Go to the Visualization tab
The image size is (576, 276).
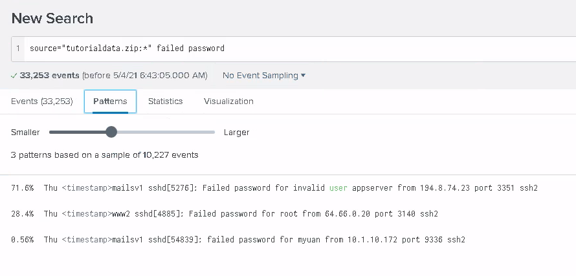click(228, 101)
